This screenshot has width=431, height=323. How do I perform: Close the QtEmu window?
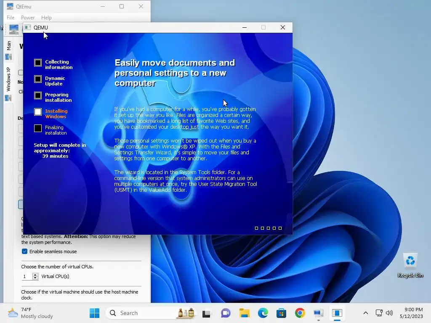click(141, 6)
